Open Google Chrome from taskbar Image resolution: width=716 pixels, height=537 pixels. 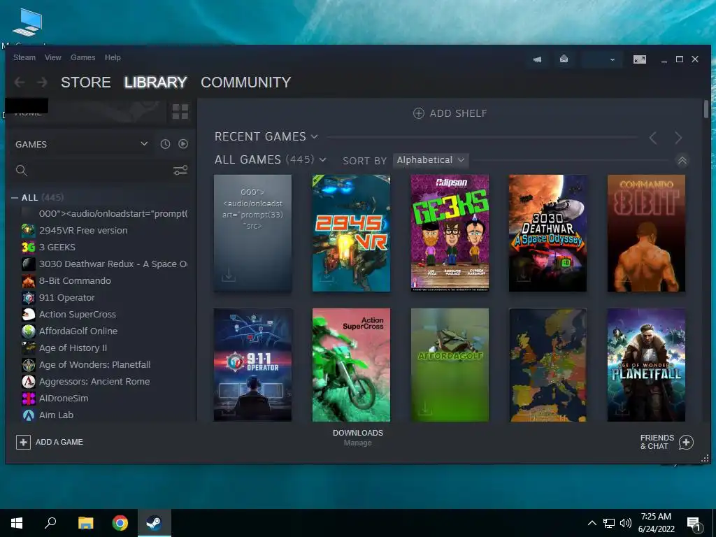(x=120, y=523)
